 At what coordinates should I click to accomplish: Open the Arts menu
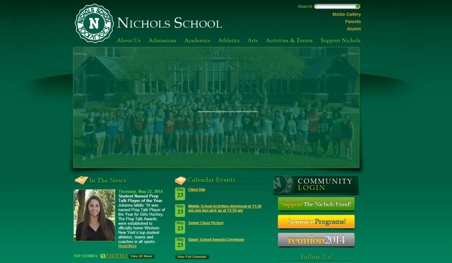pyautogui.click(x=253, y=40)
